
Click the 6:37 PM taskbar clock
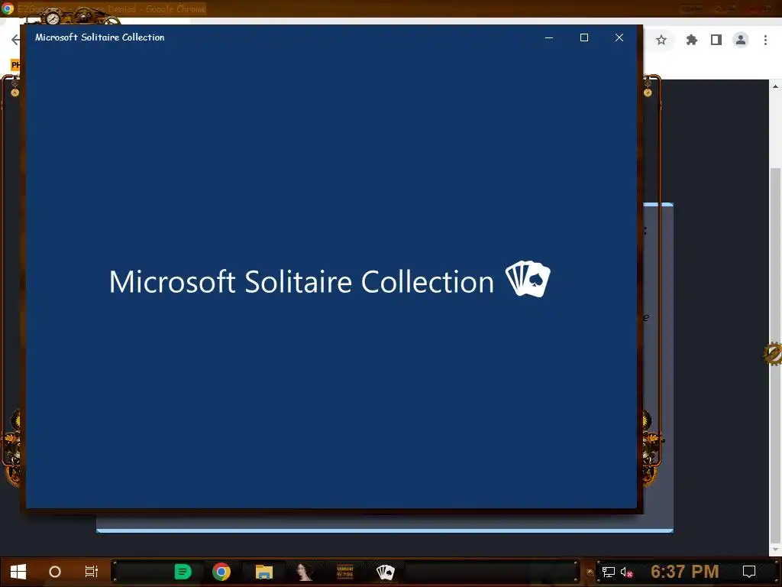tap(685, 572)
